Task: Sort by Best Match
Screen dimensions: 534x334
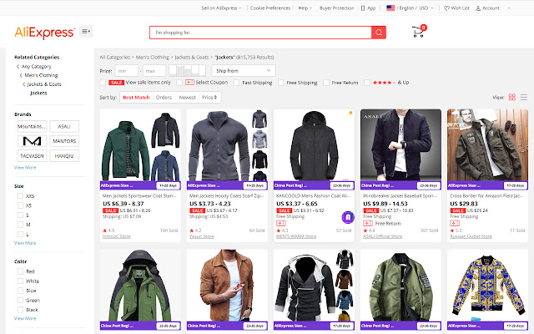Action: click(136, 98)
